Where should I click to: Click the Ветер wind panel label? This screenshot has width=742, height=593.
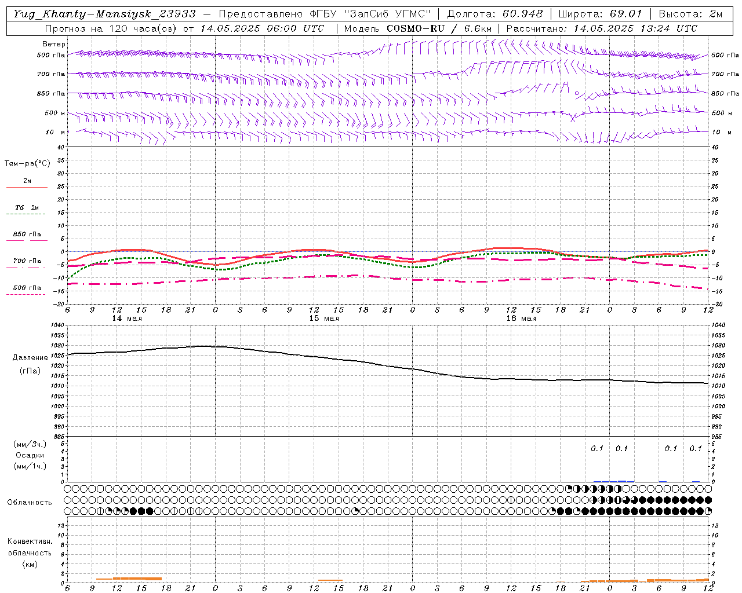click(54, 44)
